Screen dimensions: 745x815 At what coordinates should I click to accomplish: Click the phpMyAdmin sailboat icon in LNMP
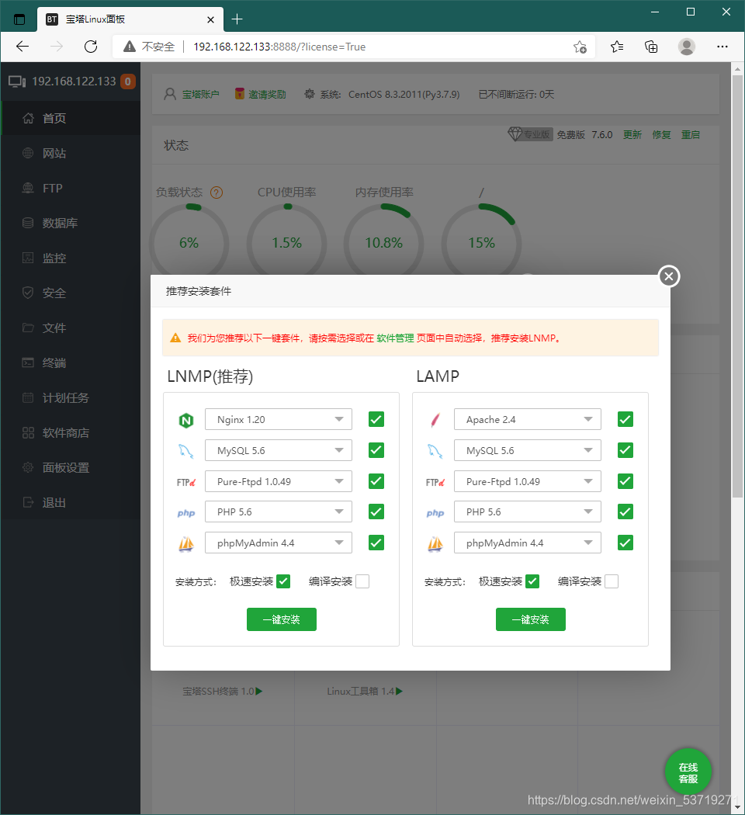click(x=186, y=543)
